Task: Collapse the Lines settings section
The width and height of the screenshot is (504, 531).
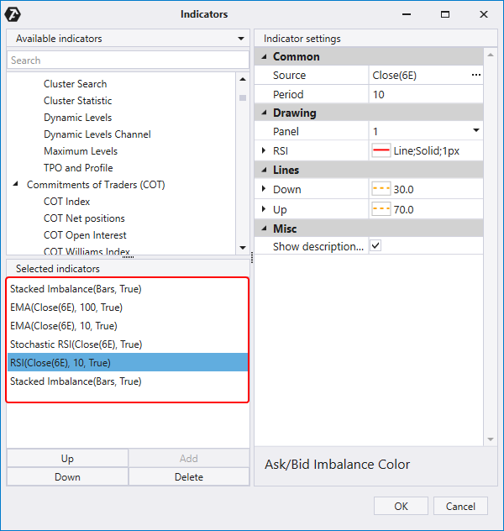Action: [x=265, y=170]
